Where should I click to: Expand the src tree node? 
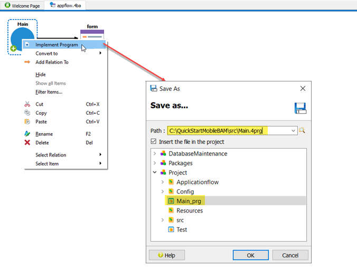[163, 220]
